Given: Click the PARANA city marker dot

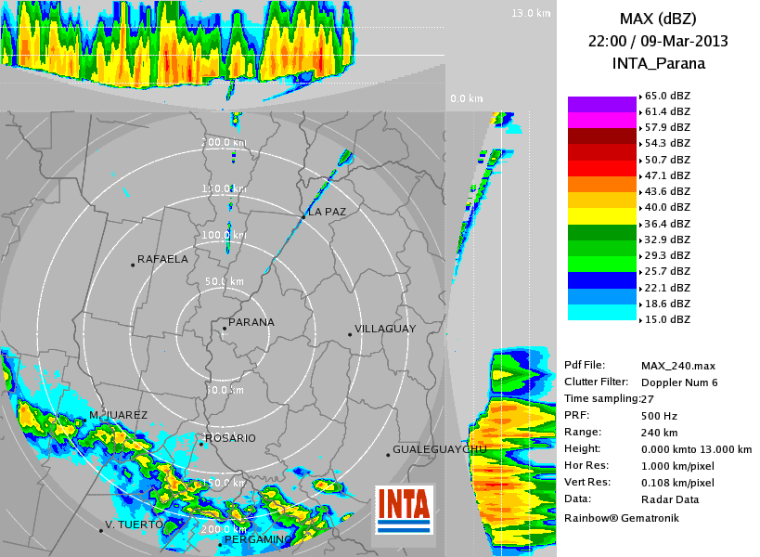Looking at the screenshot, I should pyautogui.click(x=224, y=328).
